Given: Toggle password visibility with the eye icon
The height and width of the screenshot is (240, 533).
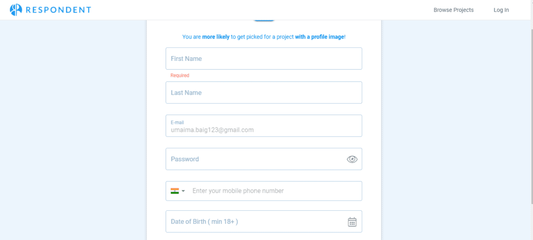Looking at the screenshot, I should tap(352, 159).
